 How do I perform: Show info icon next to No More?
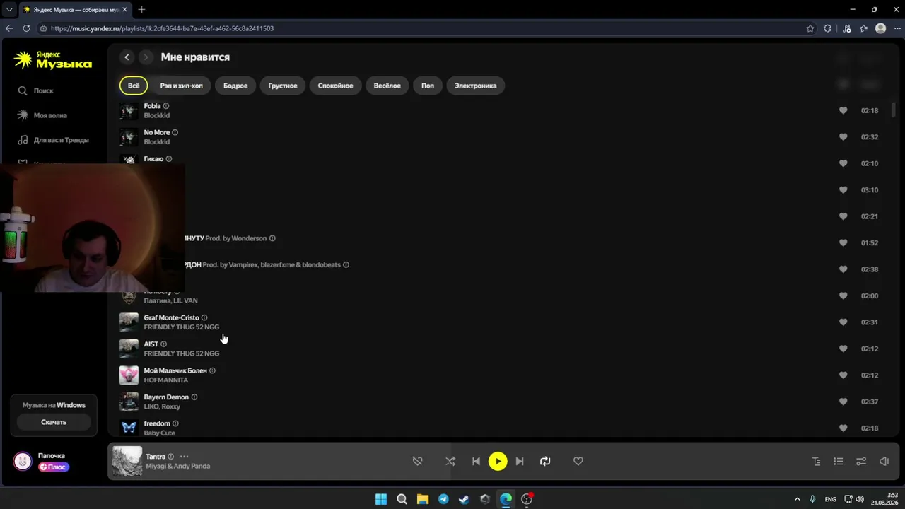pos(175,132)
